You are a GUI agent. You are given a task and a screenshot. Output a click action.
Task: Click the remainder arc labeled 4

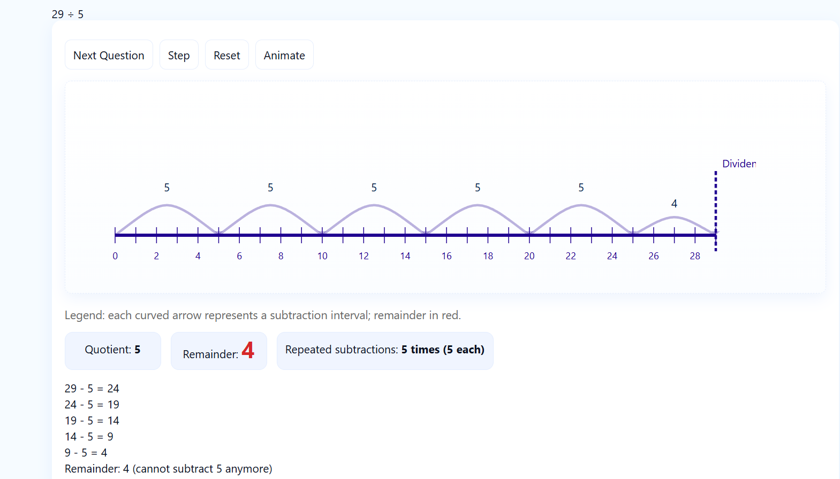click(675, 217)
